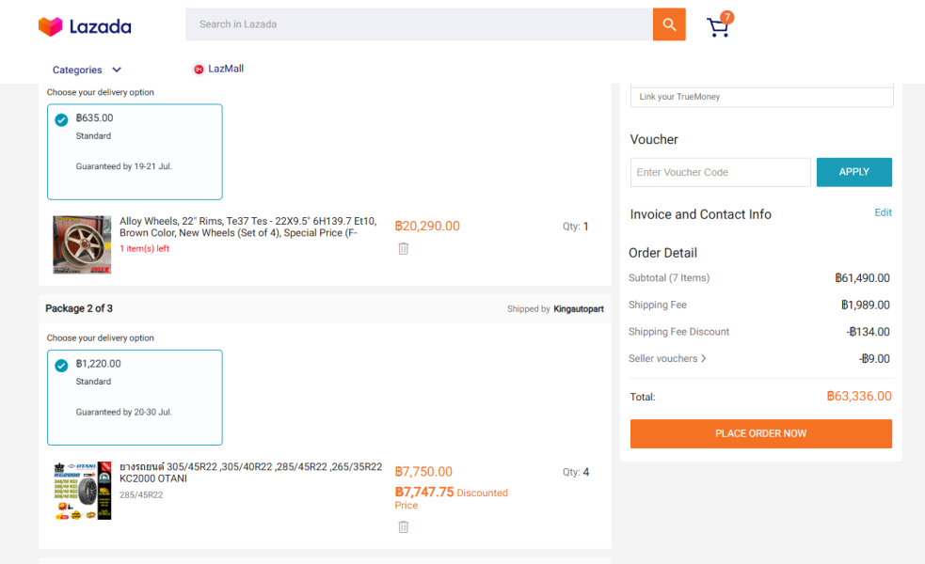The width and height of the screenshot is (925, 564).
Task: Open the KC2000 OTANI product title
Action: tap(250, 473)
